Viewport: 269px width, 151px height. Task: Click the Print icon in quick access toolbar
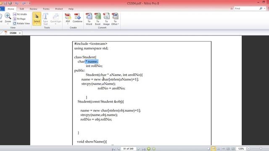click(x=10, y=3)
